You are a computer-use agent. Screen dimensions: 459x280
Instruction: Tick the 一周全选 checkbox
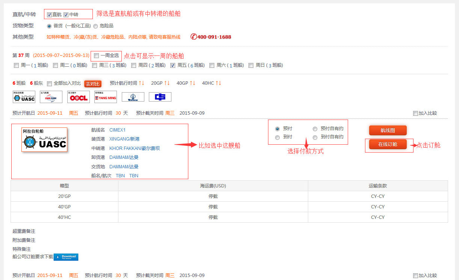[x=97, y=55]
